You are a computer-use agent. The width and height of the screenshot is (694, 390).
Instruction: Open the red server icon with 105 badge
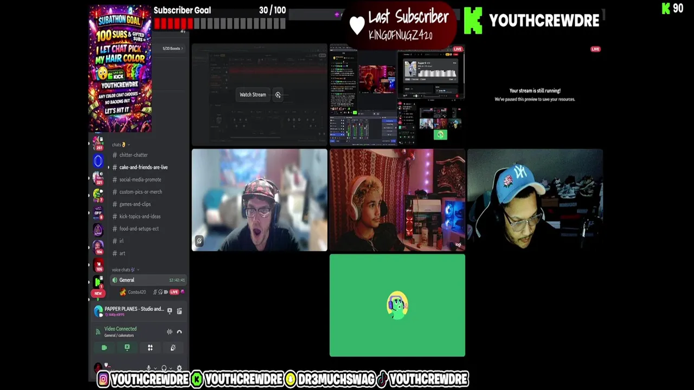pyautogui.click(x=98, y=265)
